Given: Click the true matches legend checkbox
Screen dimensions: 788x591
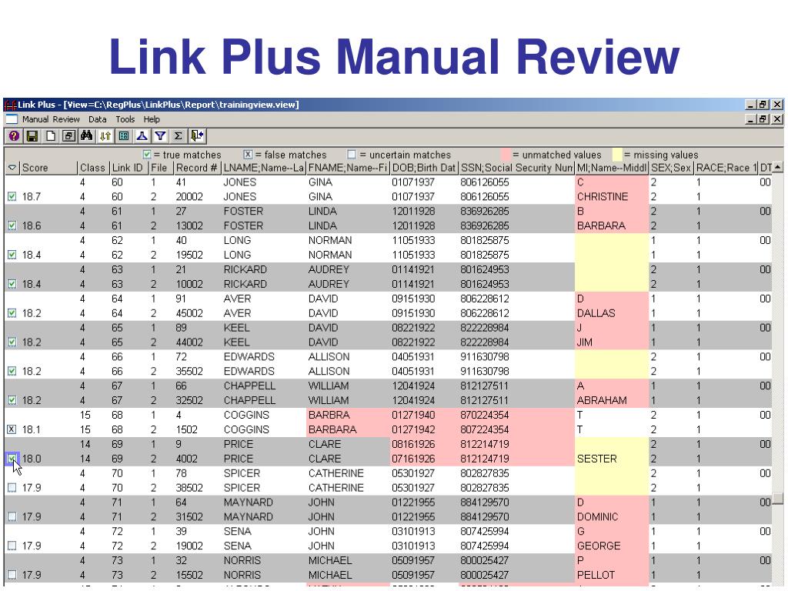Looking at the screenshot, I should click(x=147, y=155).
